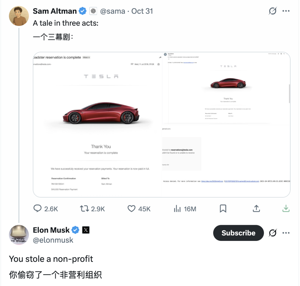Click Sam Altman's profile avatar
Viewport: 300px width, 286px height.
pyautogui.click(x=19, y=16)
